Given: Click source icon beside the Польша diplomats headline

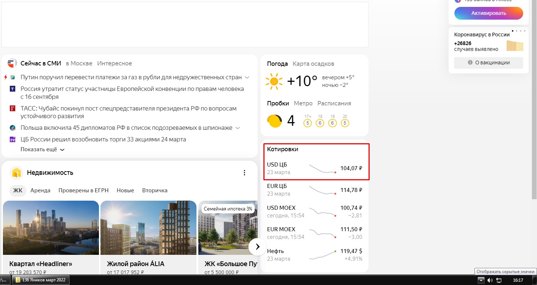Looking at the screenshot, I should click(12, 128).
